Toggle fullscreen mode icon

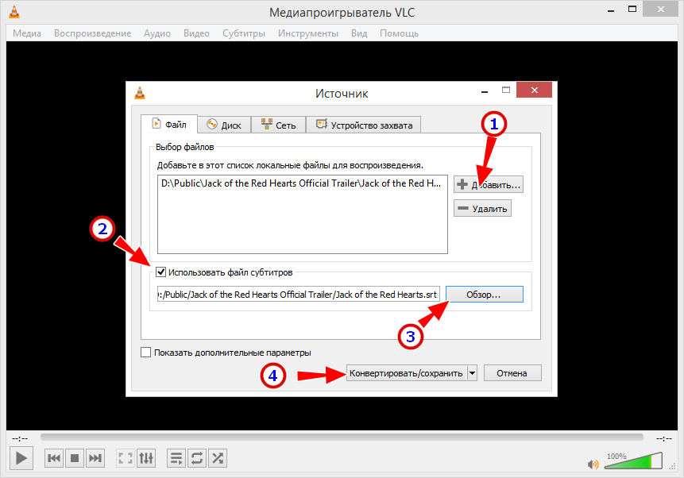click(x=126, y=458)
